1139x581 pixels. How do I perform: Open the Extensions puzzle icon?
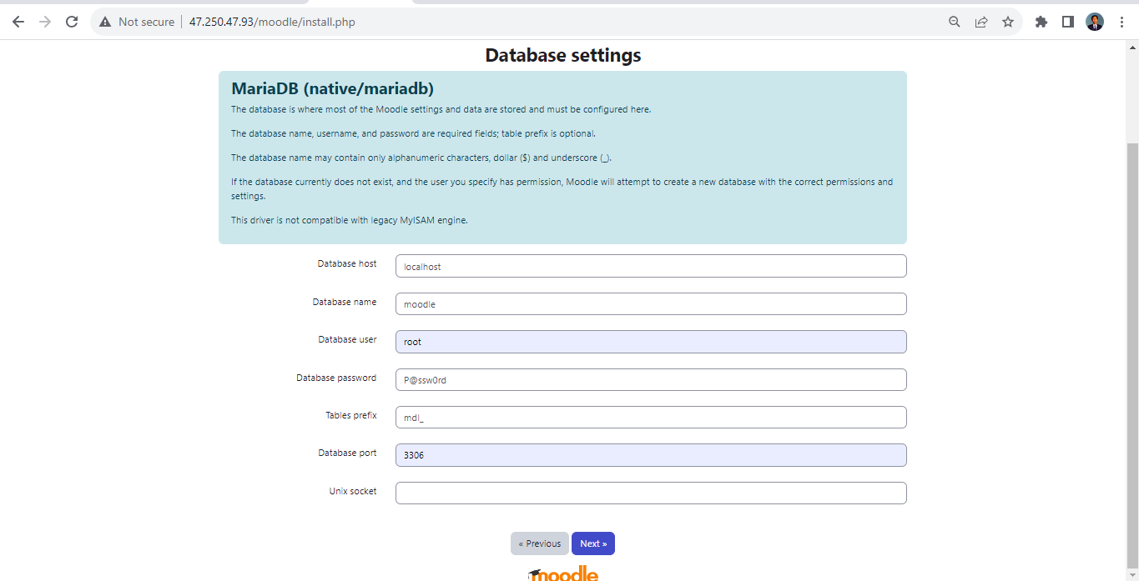1041,22
